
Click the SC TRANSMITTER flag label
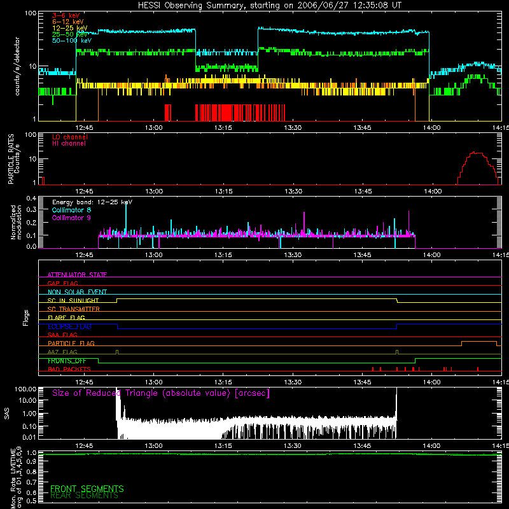coord(74,309)
